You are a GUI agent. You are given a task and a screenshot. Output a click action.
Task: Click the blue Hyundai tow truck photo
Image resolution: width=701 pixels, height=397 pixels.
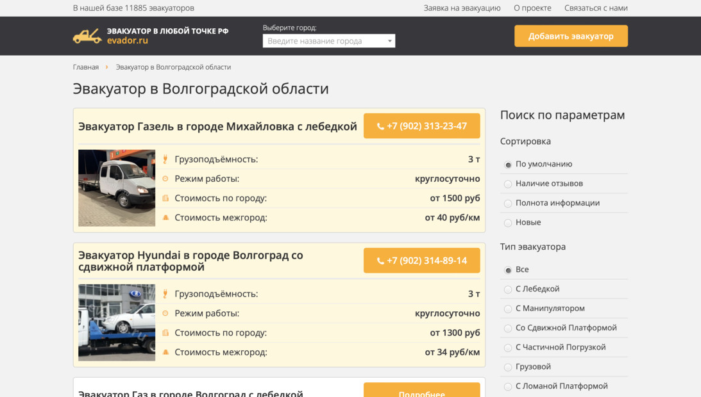(117, 323)
